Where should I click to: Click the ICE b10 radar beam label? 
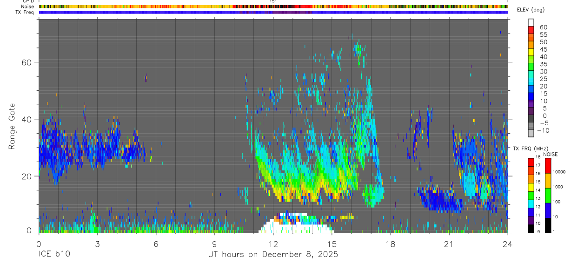tap(55, 255)
